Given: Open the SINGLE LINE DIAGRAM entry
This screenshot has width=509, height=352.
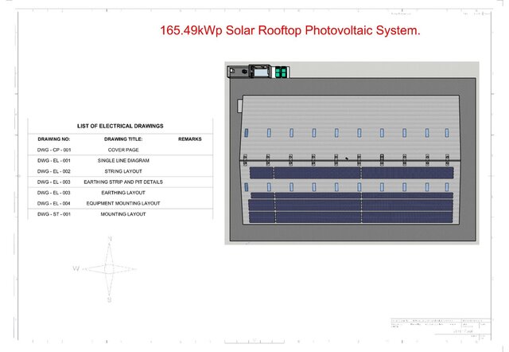Looking at the screenshot, I should [x=123, y=161].
